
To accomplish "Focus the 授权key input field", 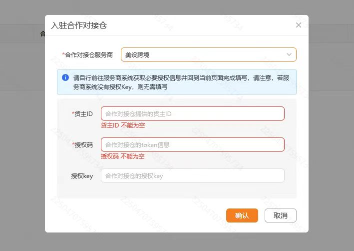I will [193, 175].
